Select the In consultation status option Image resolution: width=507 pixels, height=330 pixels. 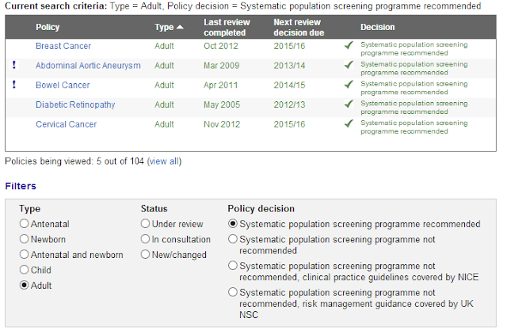pyautogui.click(x=145, y=239)
